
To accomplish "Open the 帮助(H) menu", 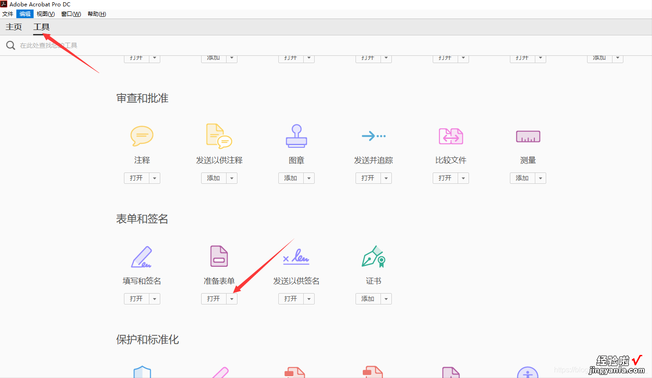I will [97, 14].
